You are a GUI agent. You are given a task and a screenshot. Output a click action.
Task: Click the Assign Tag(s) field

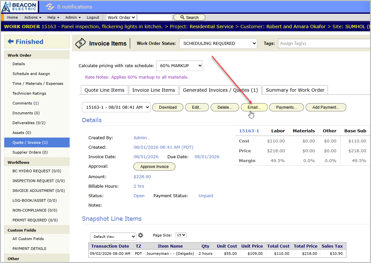point(324,44)
